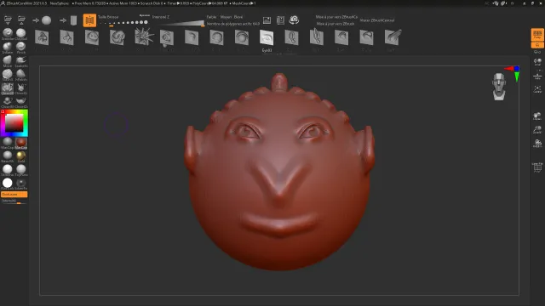Screen dimensions: 545x306
Task: Pick the SilverFoil material
Action: [20, 184]
